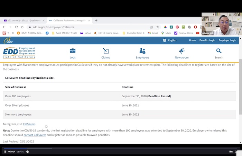The width and height of the screenshot is (242, 156).
Task: Open the Employers menu icon
Action: click(x=142, y=53)
